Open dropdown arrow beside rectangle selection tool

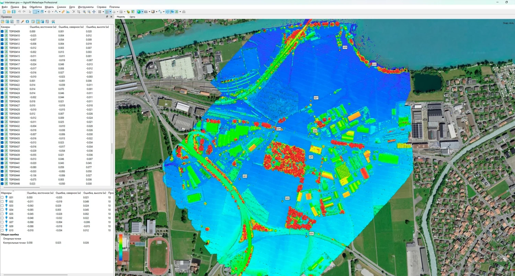pyautogui.click(x=38, y=12)
